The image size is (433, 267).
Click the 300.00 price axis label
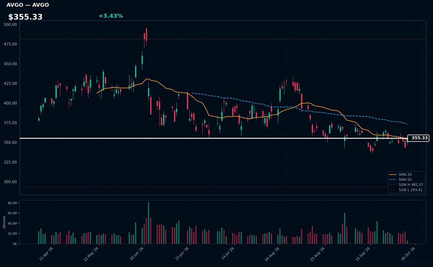[x=10, y=182]
